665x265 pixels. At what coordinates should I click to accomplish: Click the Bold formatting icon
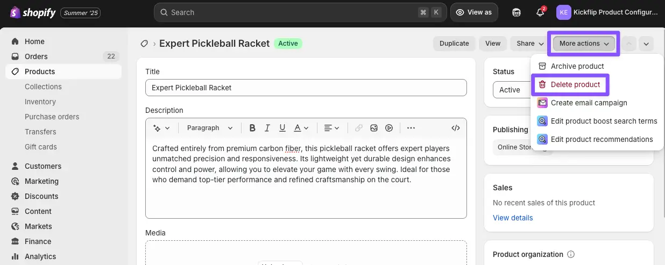pyautogui.click(x=252, y=128)
